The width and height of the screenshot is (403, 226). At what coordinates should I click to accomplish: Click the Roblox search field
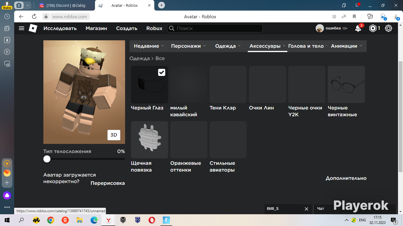pyautogui.click(x=215, y=28)
